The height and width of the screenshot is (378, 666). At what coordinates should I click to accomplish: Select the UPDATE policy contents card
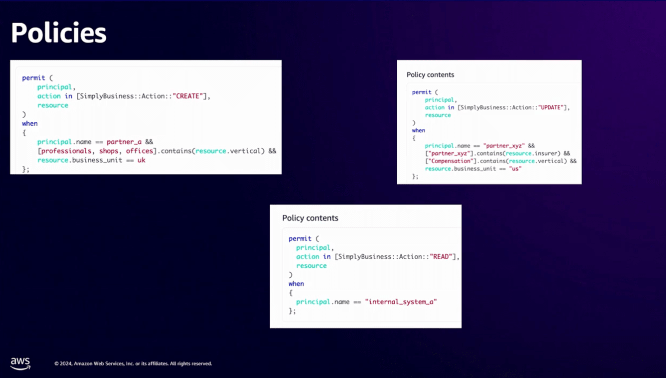489,122
